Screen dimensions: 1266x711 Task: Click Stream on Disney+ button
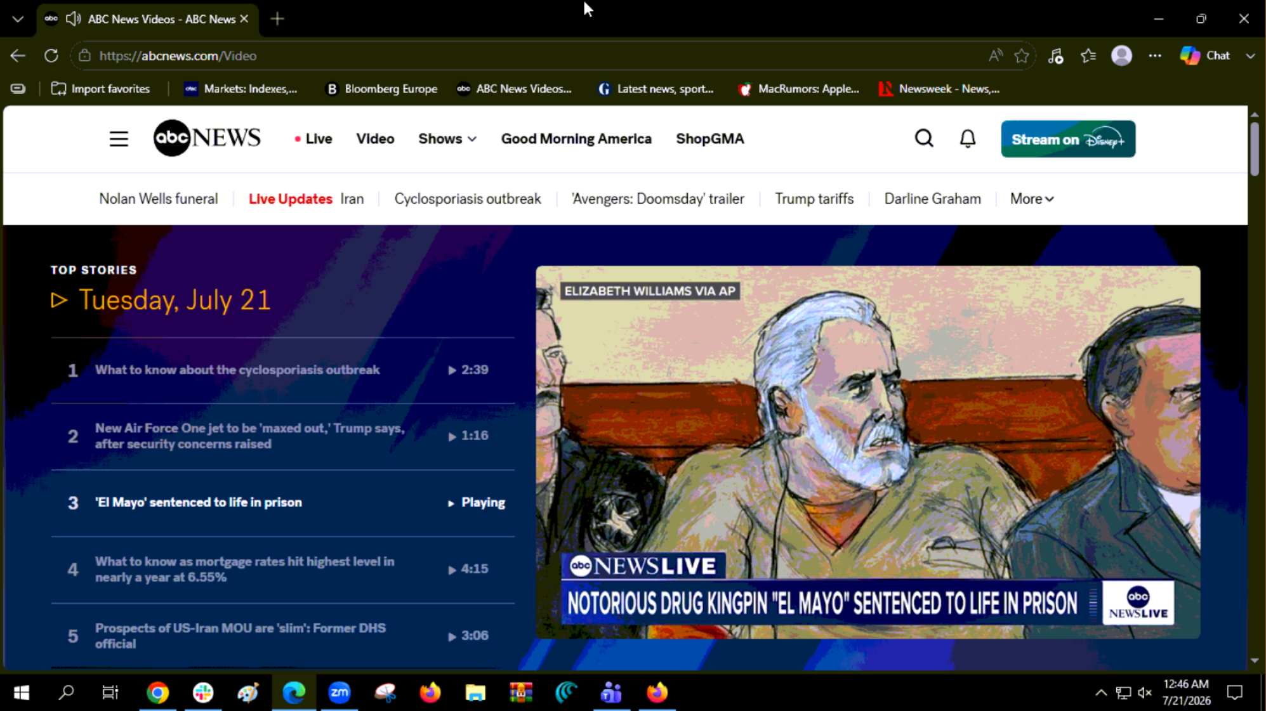tap(1068, 139)
